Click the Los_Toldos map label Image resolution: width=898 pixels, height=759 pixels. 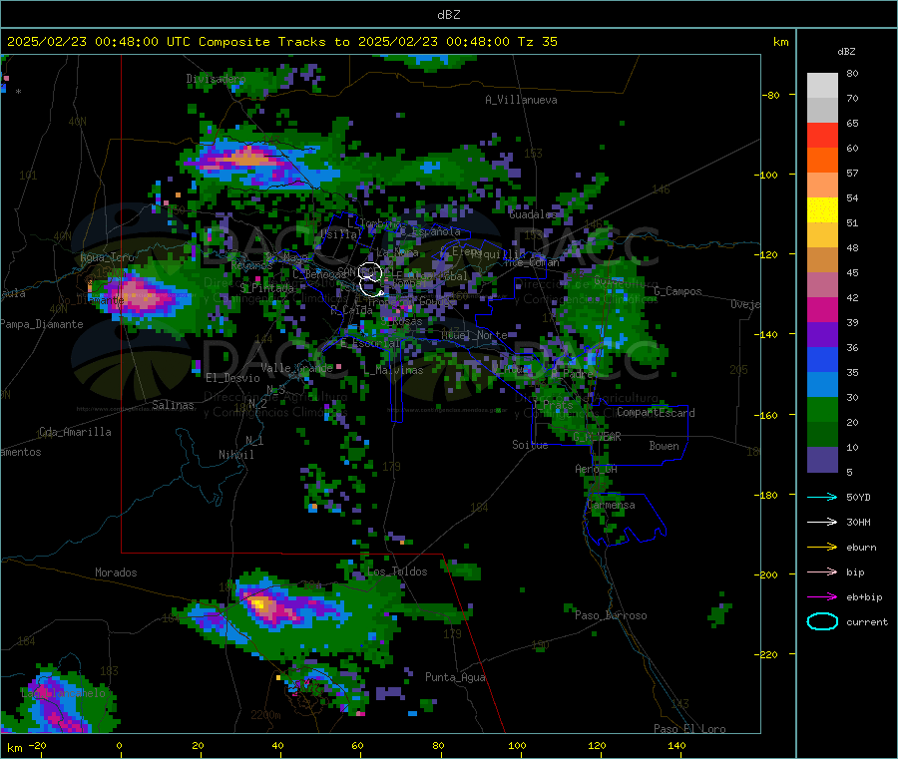click(x=397, y=571)
